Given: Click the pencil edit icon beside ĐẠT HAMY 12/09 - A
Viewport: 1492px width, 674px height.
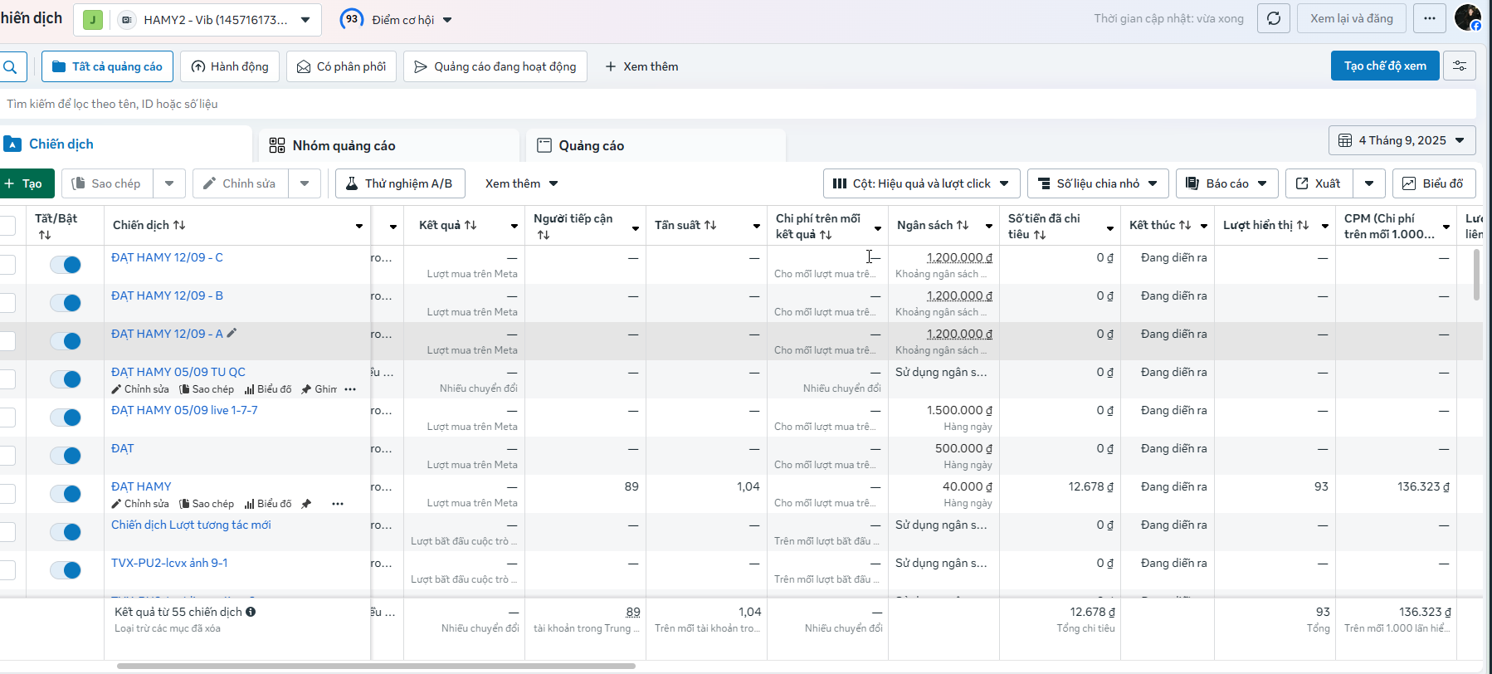Looking at the screenshot, I should 232,333.
